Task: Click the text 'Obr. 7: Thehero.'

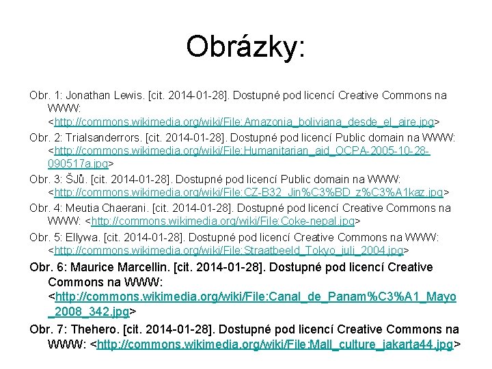Action: pos(74,329)
